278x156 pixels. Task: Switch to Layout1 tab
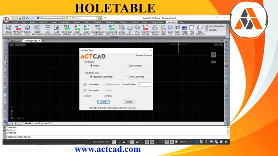37,123
